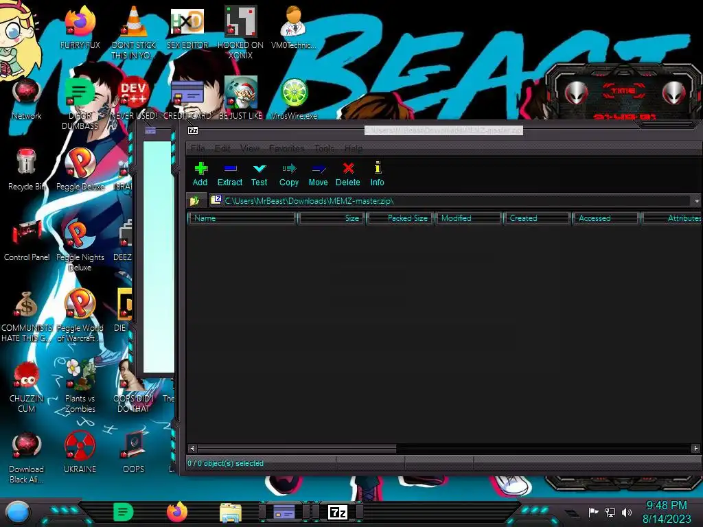
Task: Click the 7z icon in window title bar
Action: tap(193, 130)
